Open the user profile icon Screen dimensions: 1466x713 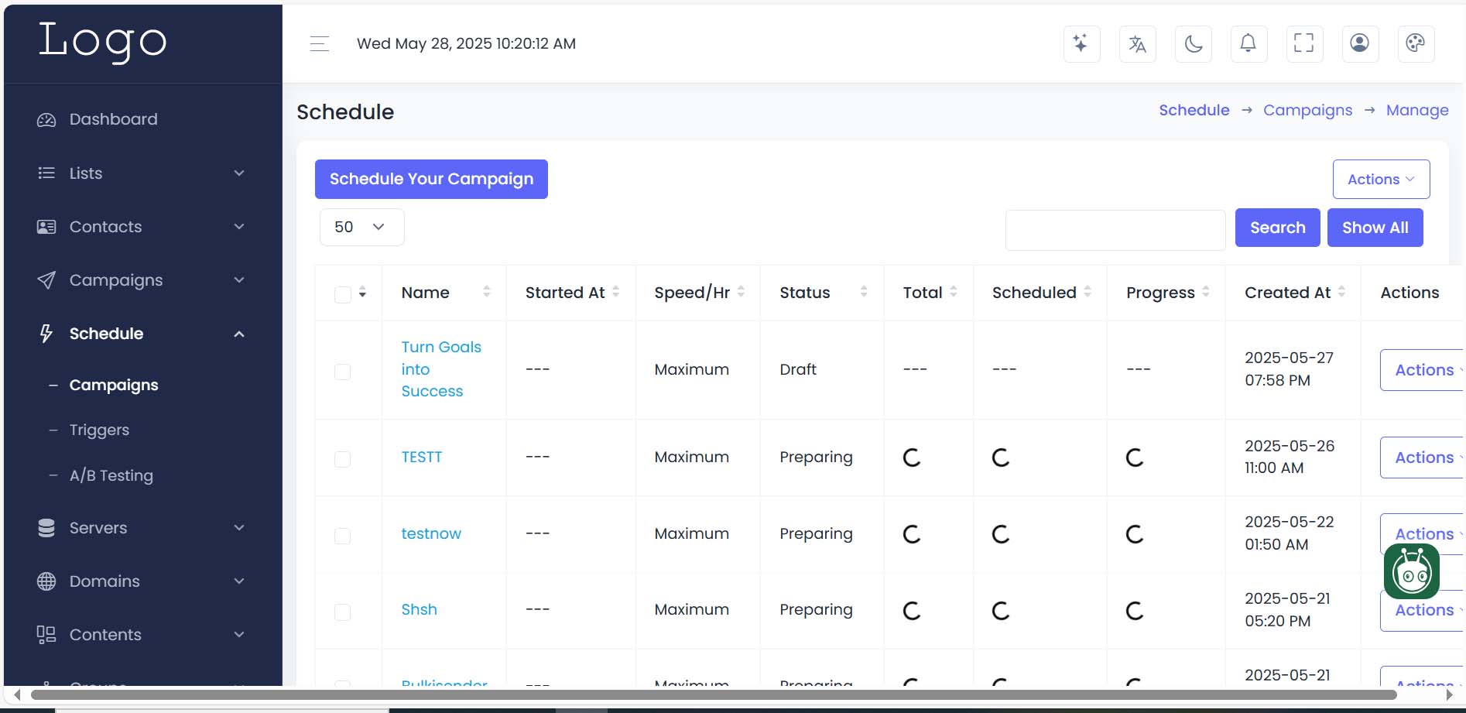[x=1360, y=43]
